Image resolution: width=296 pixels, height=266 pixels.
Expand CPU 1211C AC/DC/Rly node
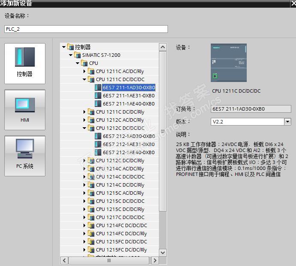(x=84, y=71)
